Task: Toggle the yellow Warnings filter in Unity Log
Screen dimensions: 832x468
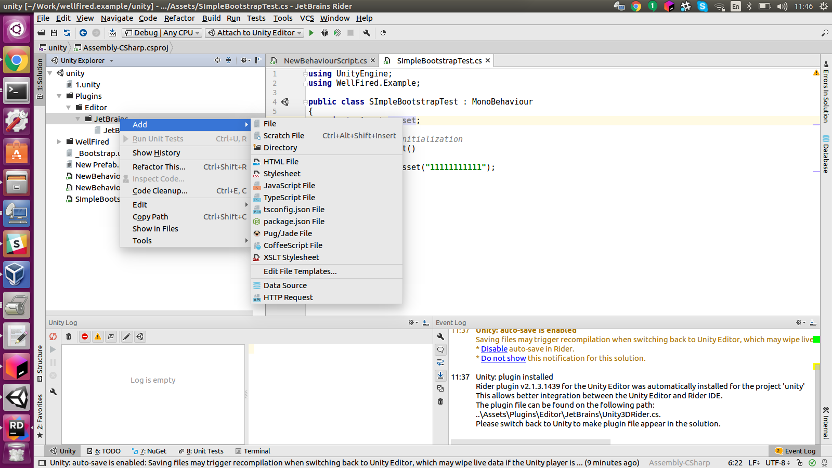Action: (x=98, y=336)
